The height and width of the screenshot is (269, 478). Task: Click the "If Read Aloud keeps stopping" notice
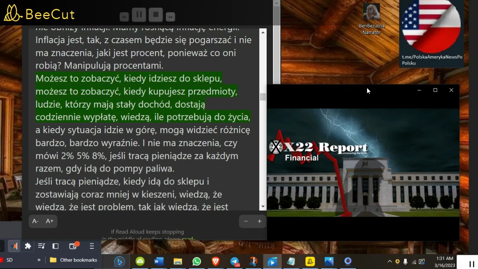148,232
